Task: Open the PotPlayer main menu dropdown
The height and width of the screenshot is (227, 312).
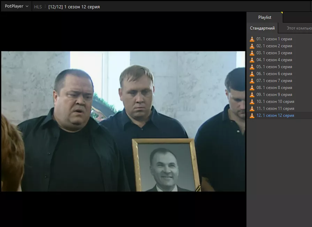Action: pos(16,6)
